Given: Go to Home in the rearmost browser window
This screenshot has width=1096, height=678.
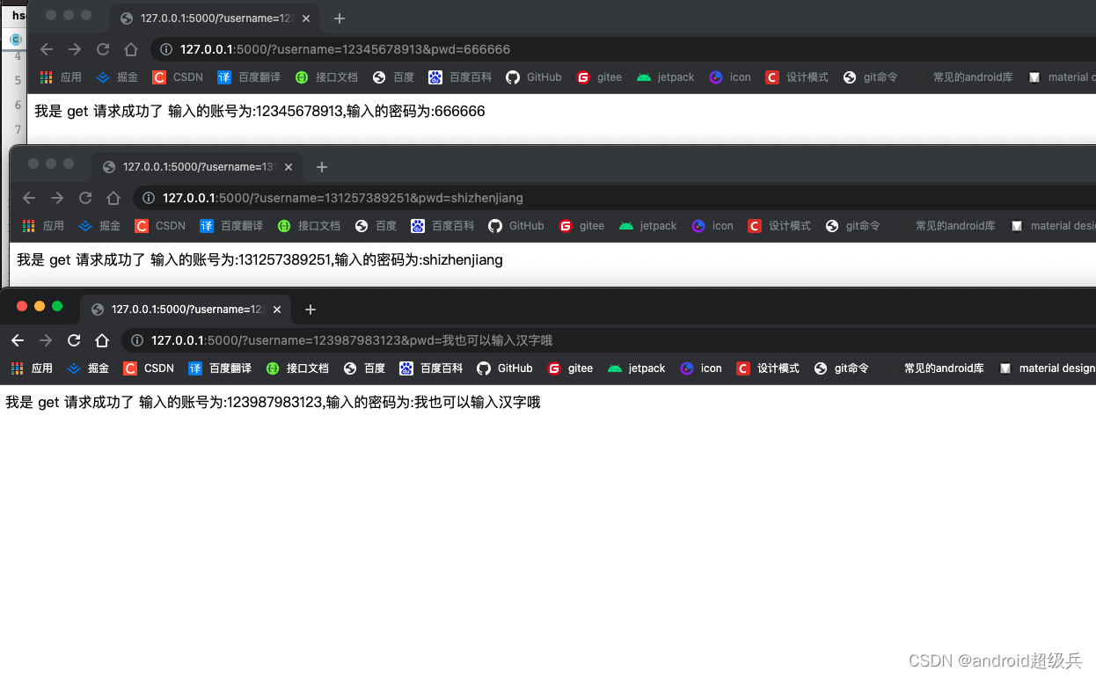Looking at the screenshot, I should click(131, 49).
